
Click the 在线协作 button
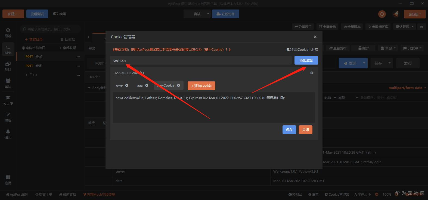[x=226, y=14]
